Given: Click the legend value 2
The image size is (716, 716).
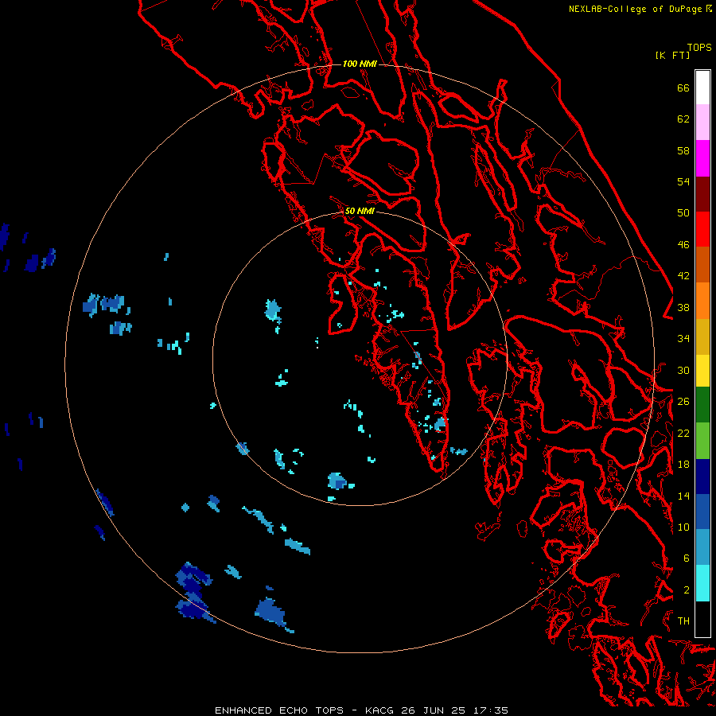Looking at the screenshot, I should 687,590.
